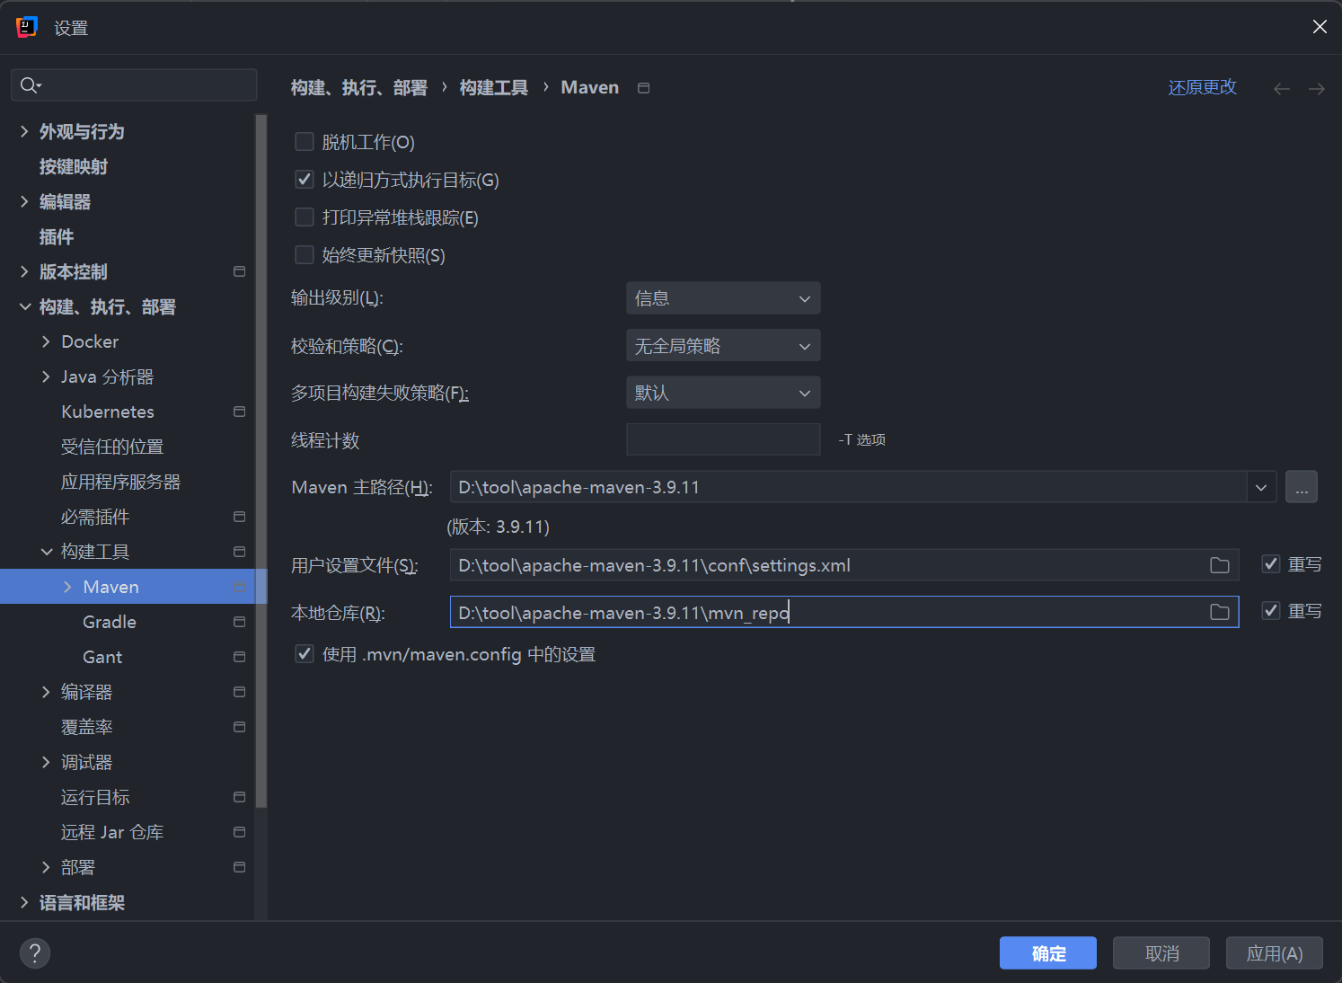
Task: Select Gradle in the settings tree
Action: click(110, 622)
